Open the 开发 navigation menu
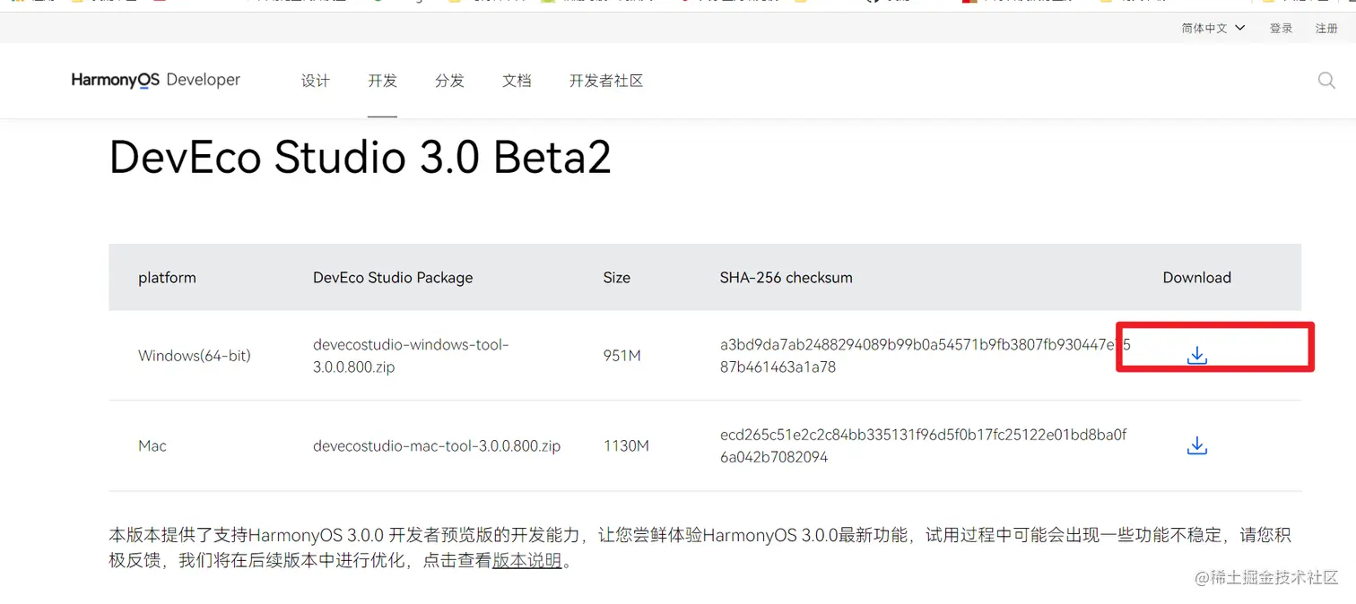Image resolution: width=1356 pixels, height=604 pixels. (x=382, y=81)
